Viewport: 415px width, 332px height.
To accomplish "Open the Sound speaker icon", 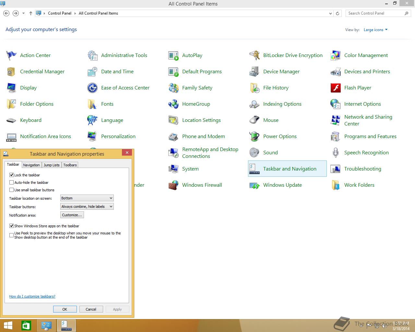I will (x=255, y=153).
